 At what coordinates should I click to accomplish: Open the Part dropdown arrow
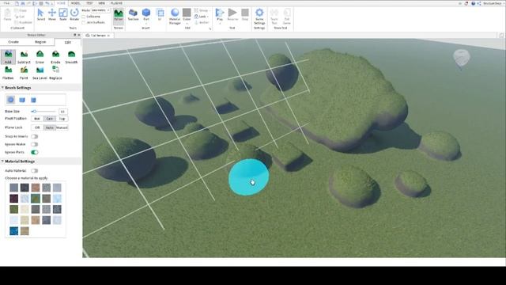(x=146, y=24)
